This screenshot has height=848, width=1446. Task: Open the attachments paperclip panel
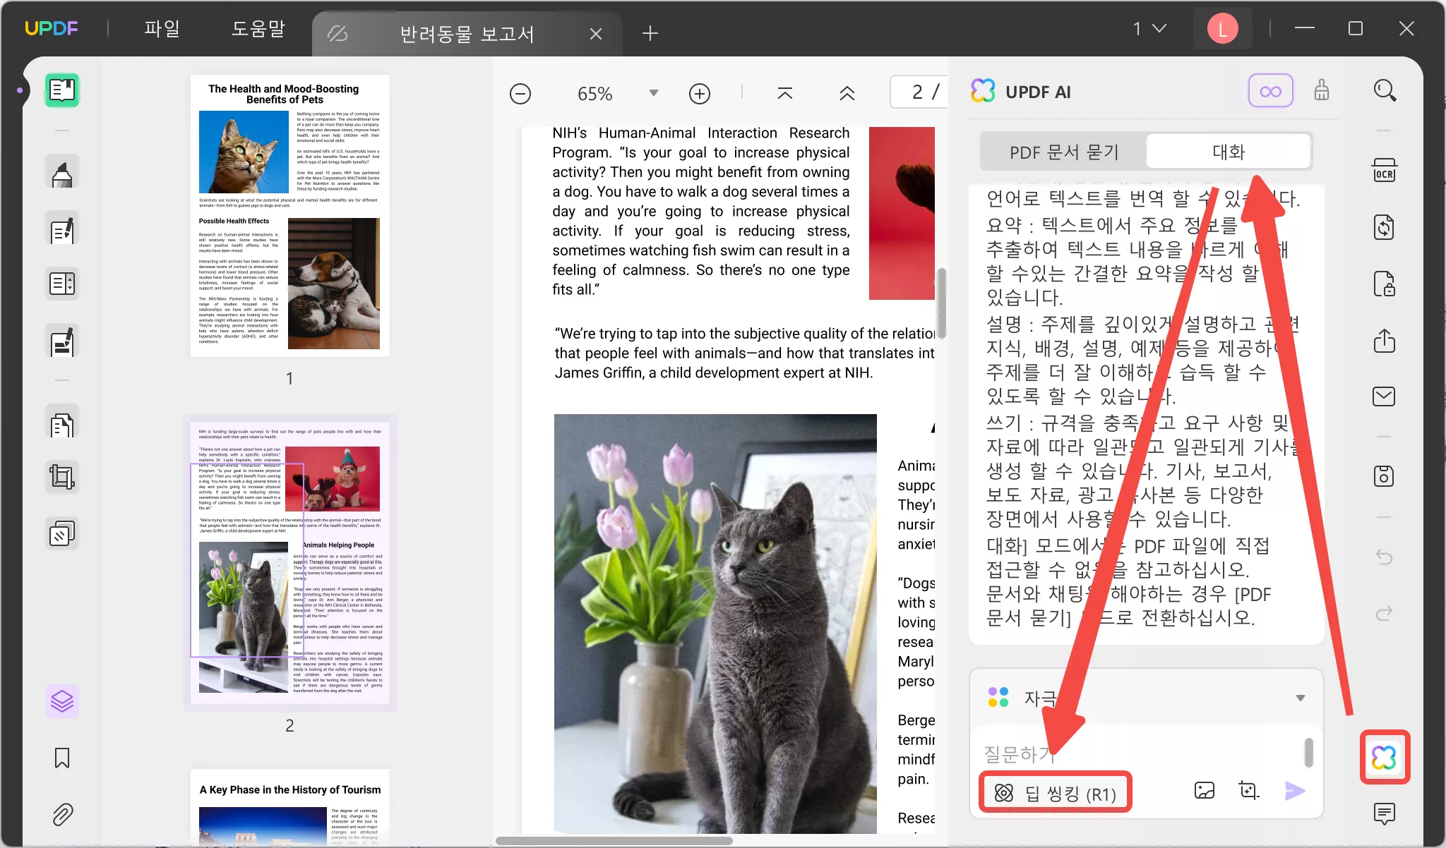pyautogui.click(x=62, y=815)
